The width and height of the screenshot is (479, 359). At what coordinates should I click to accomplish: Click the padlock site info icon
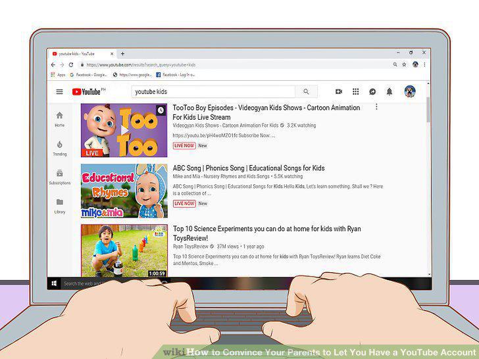point(82,64)
